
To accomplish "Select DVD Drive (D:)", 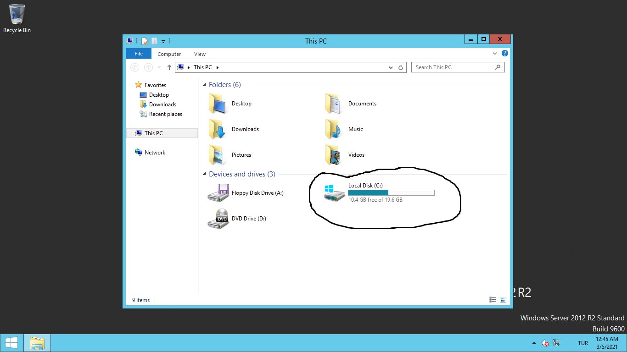I will 237,219.
